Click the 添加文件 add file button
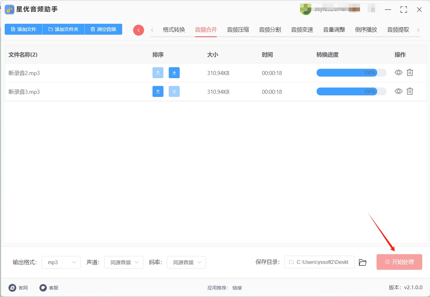This screenshot has height=297, width=430. 23,29
